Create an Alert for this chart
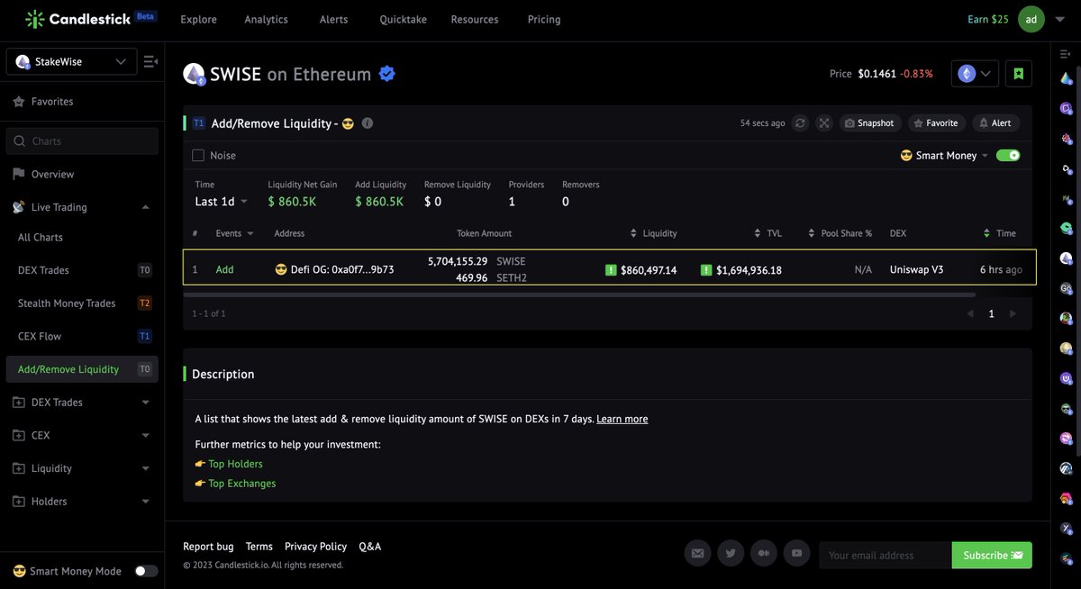This screenshot has height=589, width=1081. click(x=995, y=123)
